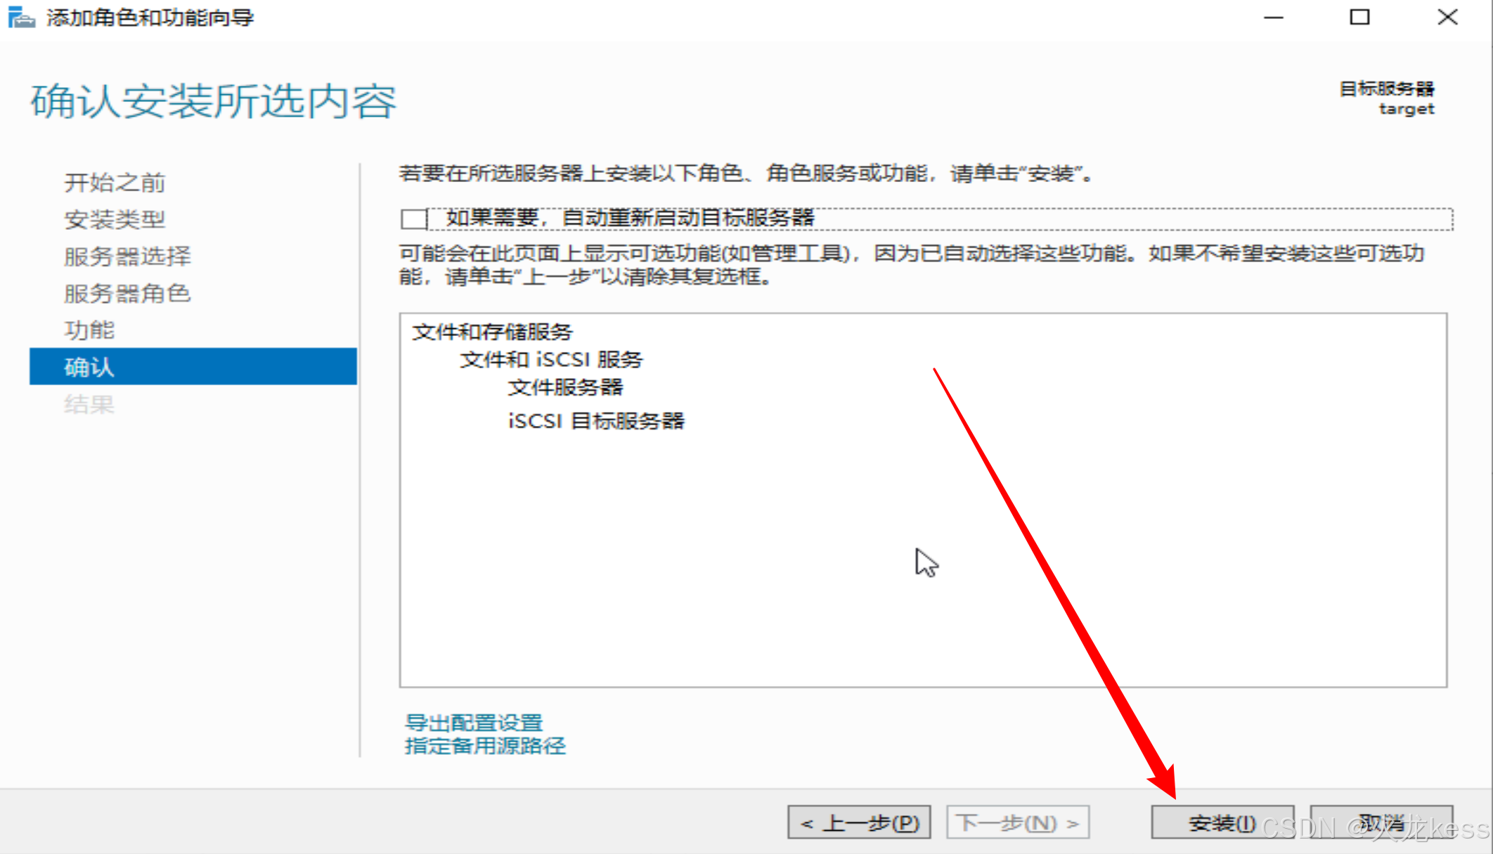Viewport: 1493px width, 854px height.
Task: Select iSCSI 目标服务器 item in list
Action: 596,421
